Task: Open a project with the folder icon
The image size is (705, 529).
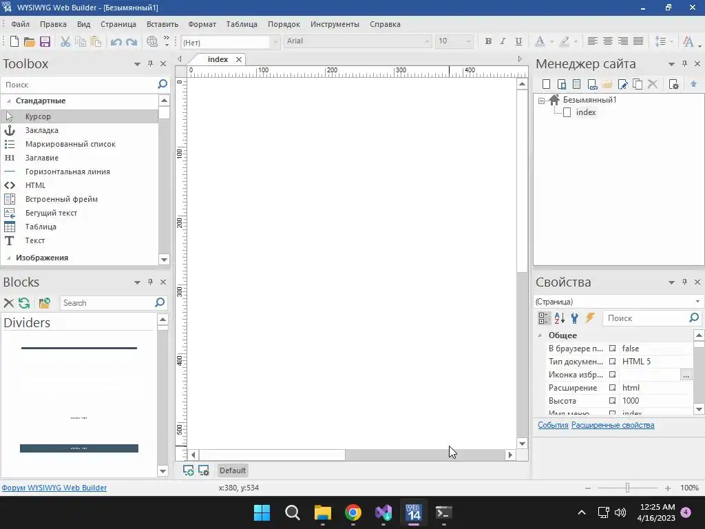Action: pos(29,42)
